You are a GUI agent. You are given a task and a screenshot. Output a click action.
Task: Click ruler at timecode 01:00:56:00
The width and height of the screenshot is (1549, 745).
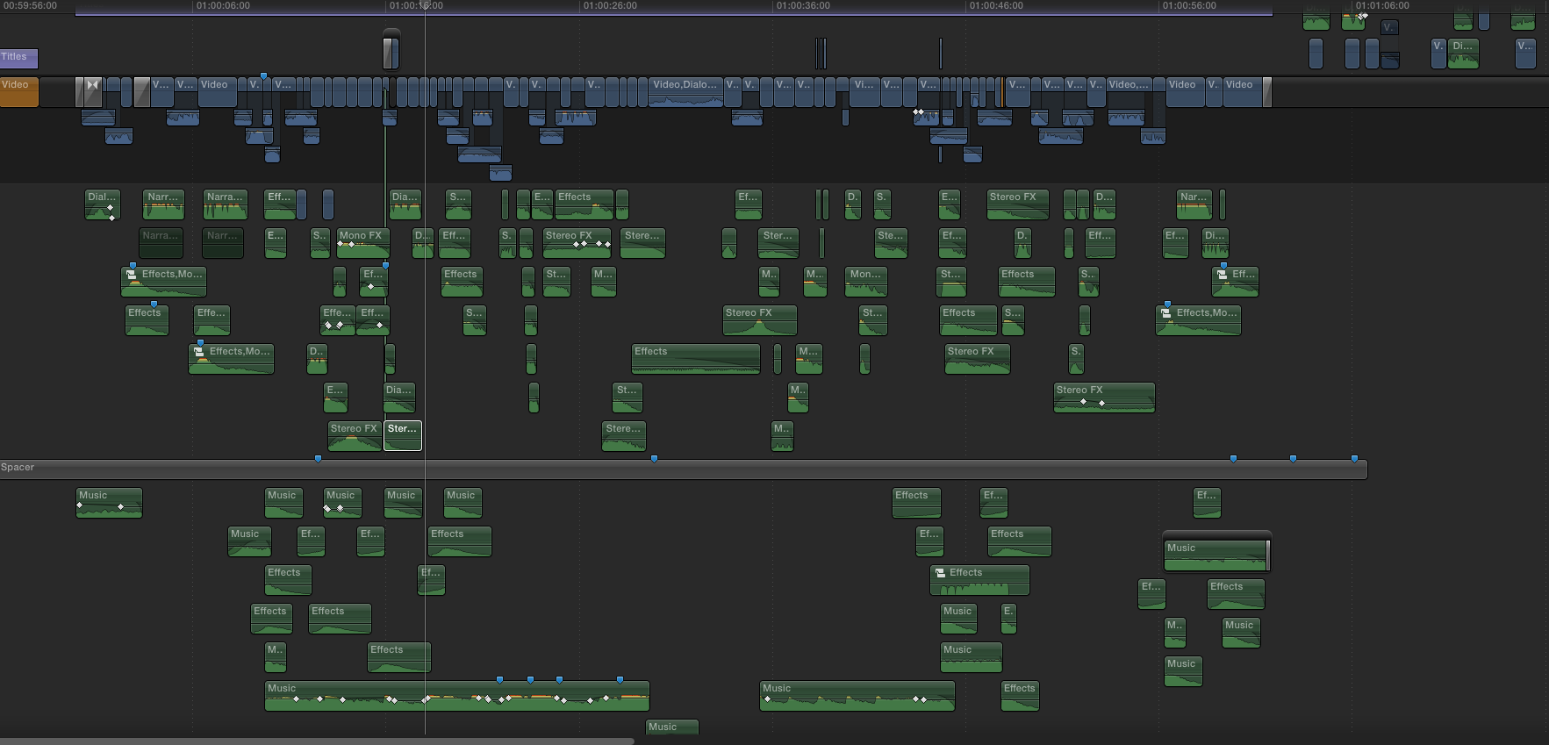coord(1189,5)
